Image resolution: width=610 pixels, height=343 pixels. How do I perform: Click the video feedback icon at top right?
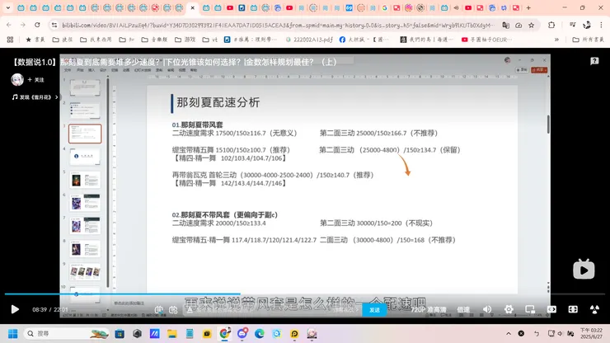point(594,61)
